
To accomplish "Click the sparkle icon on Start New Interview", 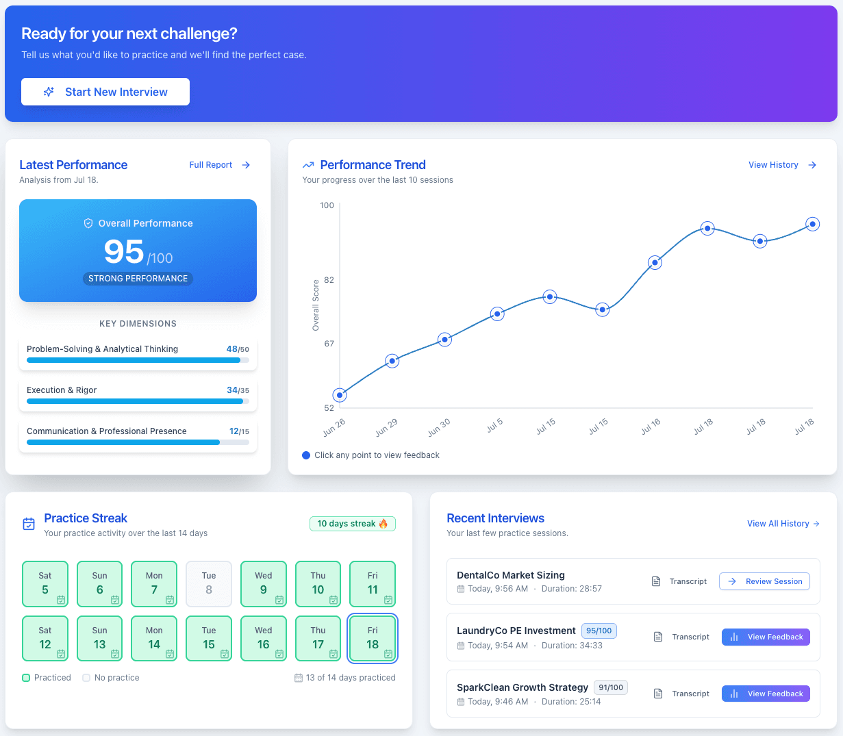I will coord(48,91).
